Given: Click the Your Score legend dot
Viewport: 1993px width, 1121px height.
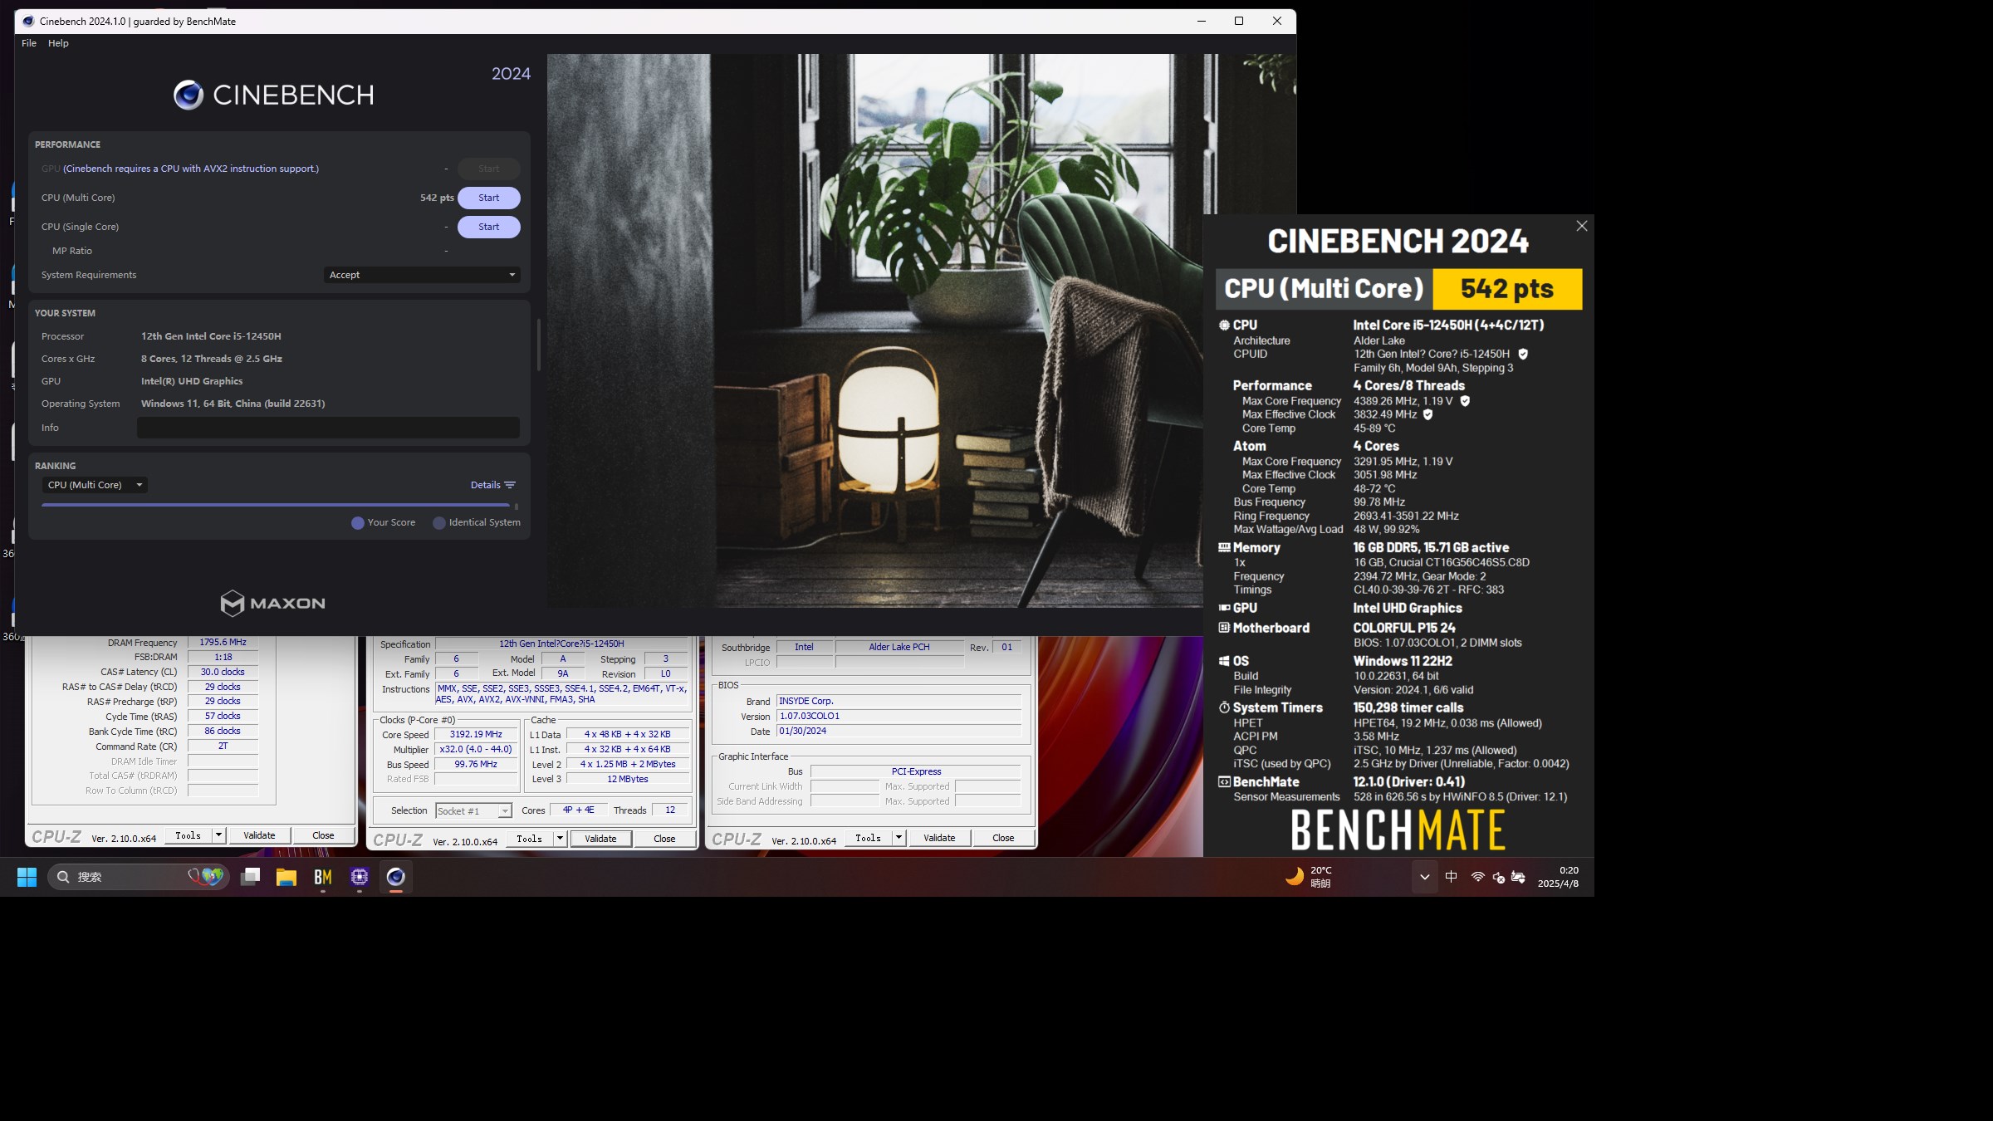Looking at the screenshot, I should click(358, 523).
